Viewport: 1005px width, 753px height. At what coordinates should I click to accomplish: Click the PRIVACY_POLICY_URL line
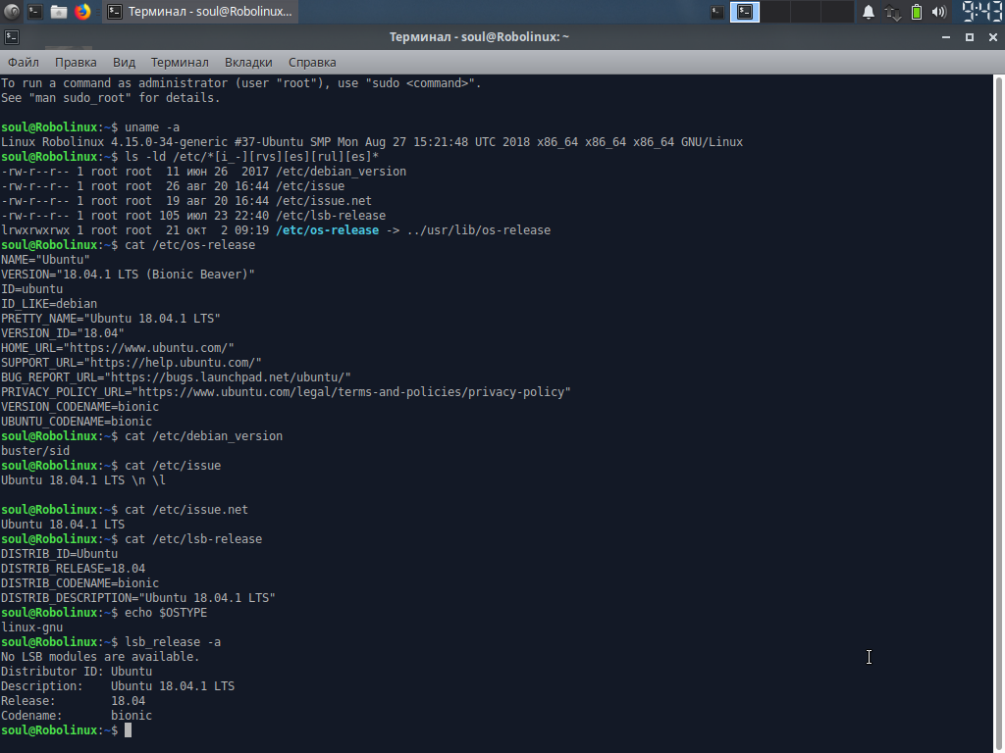pos(286,392)
